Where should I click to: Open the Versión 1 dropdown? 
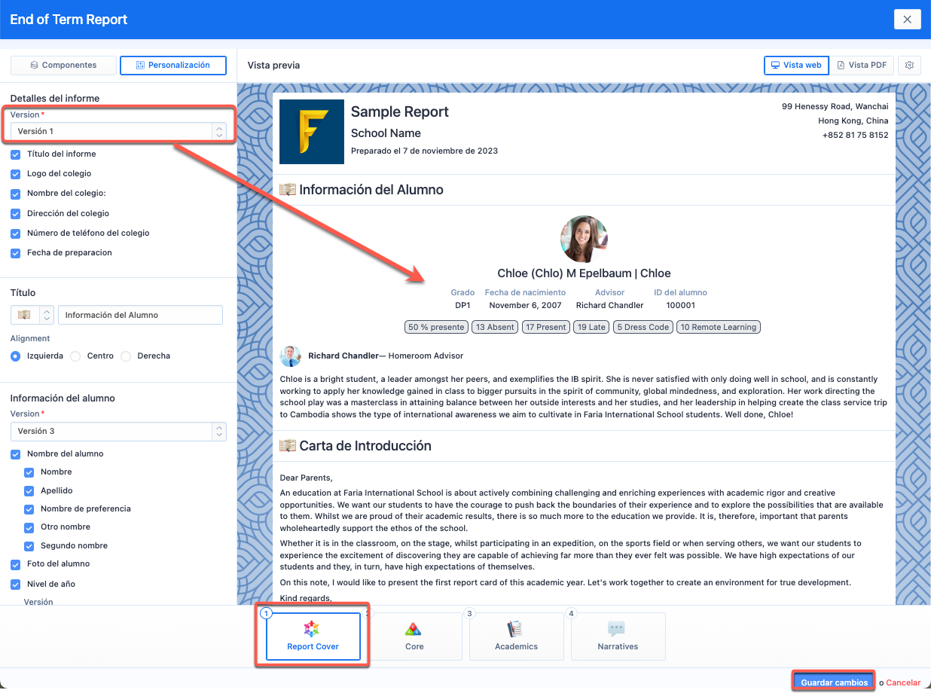click(x=118, y=131)
